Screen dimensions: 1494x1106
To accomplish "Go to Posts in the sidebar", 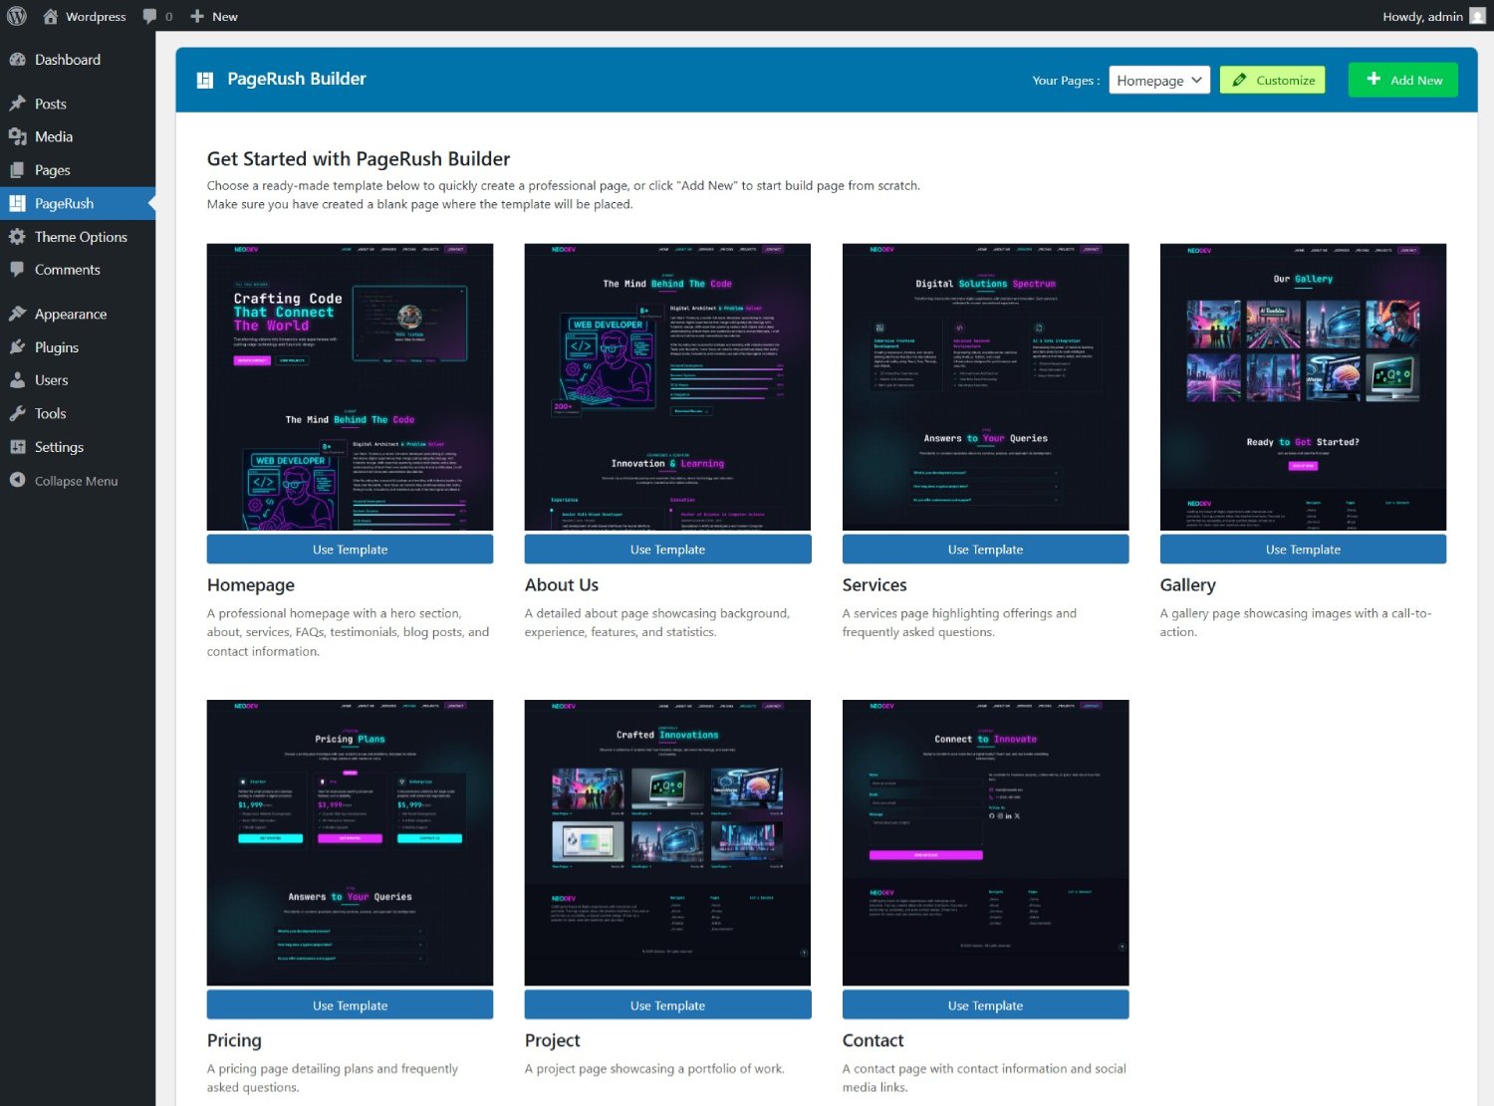I will pos(78,104).
